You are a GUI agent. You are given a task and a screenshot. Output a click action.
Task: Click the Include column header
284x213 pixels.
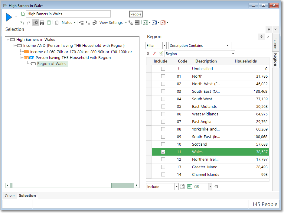pos(161,61)
